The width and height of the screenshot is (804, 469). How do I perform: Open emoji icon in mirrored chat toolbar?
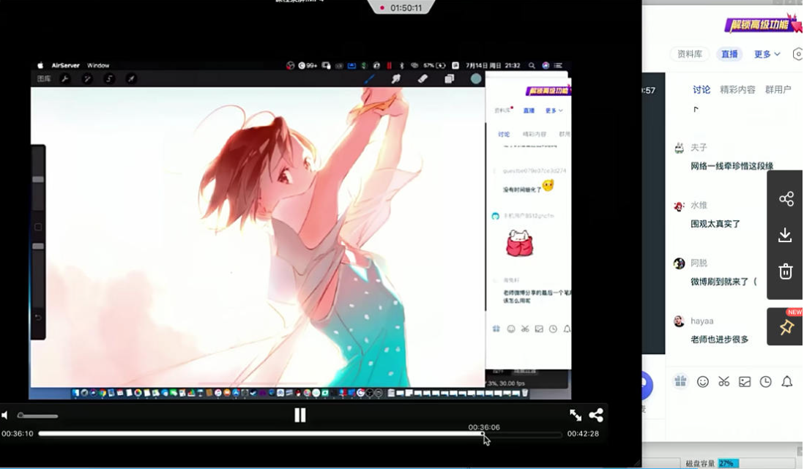510,329
